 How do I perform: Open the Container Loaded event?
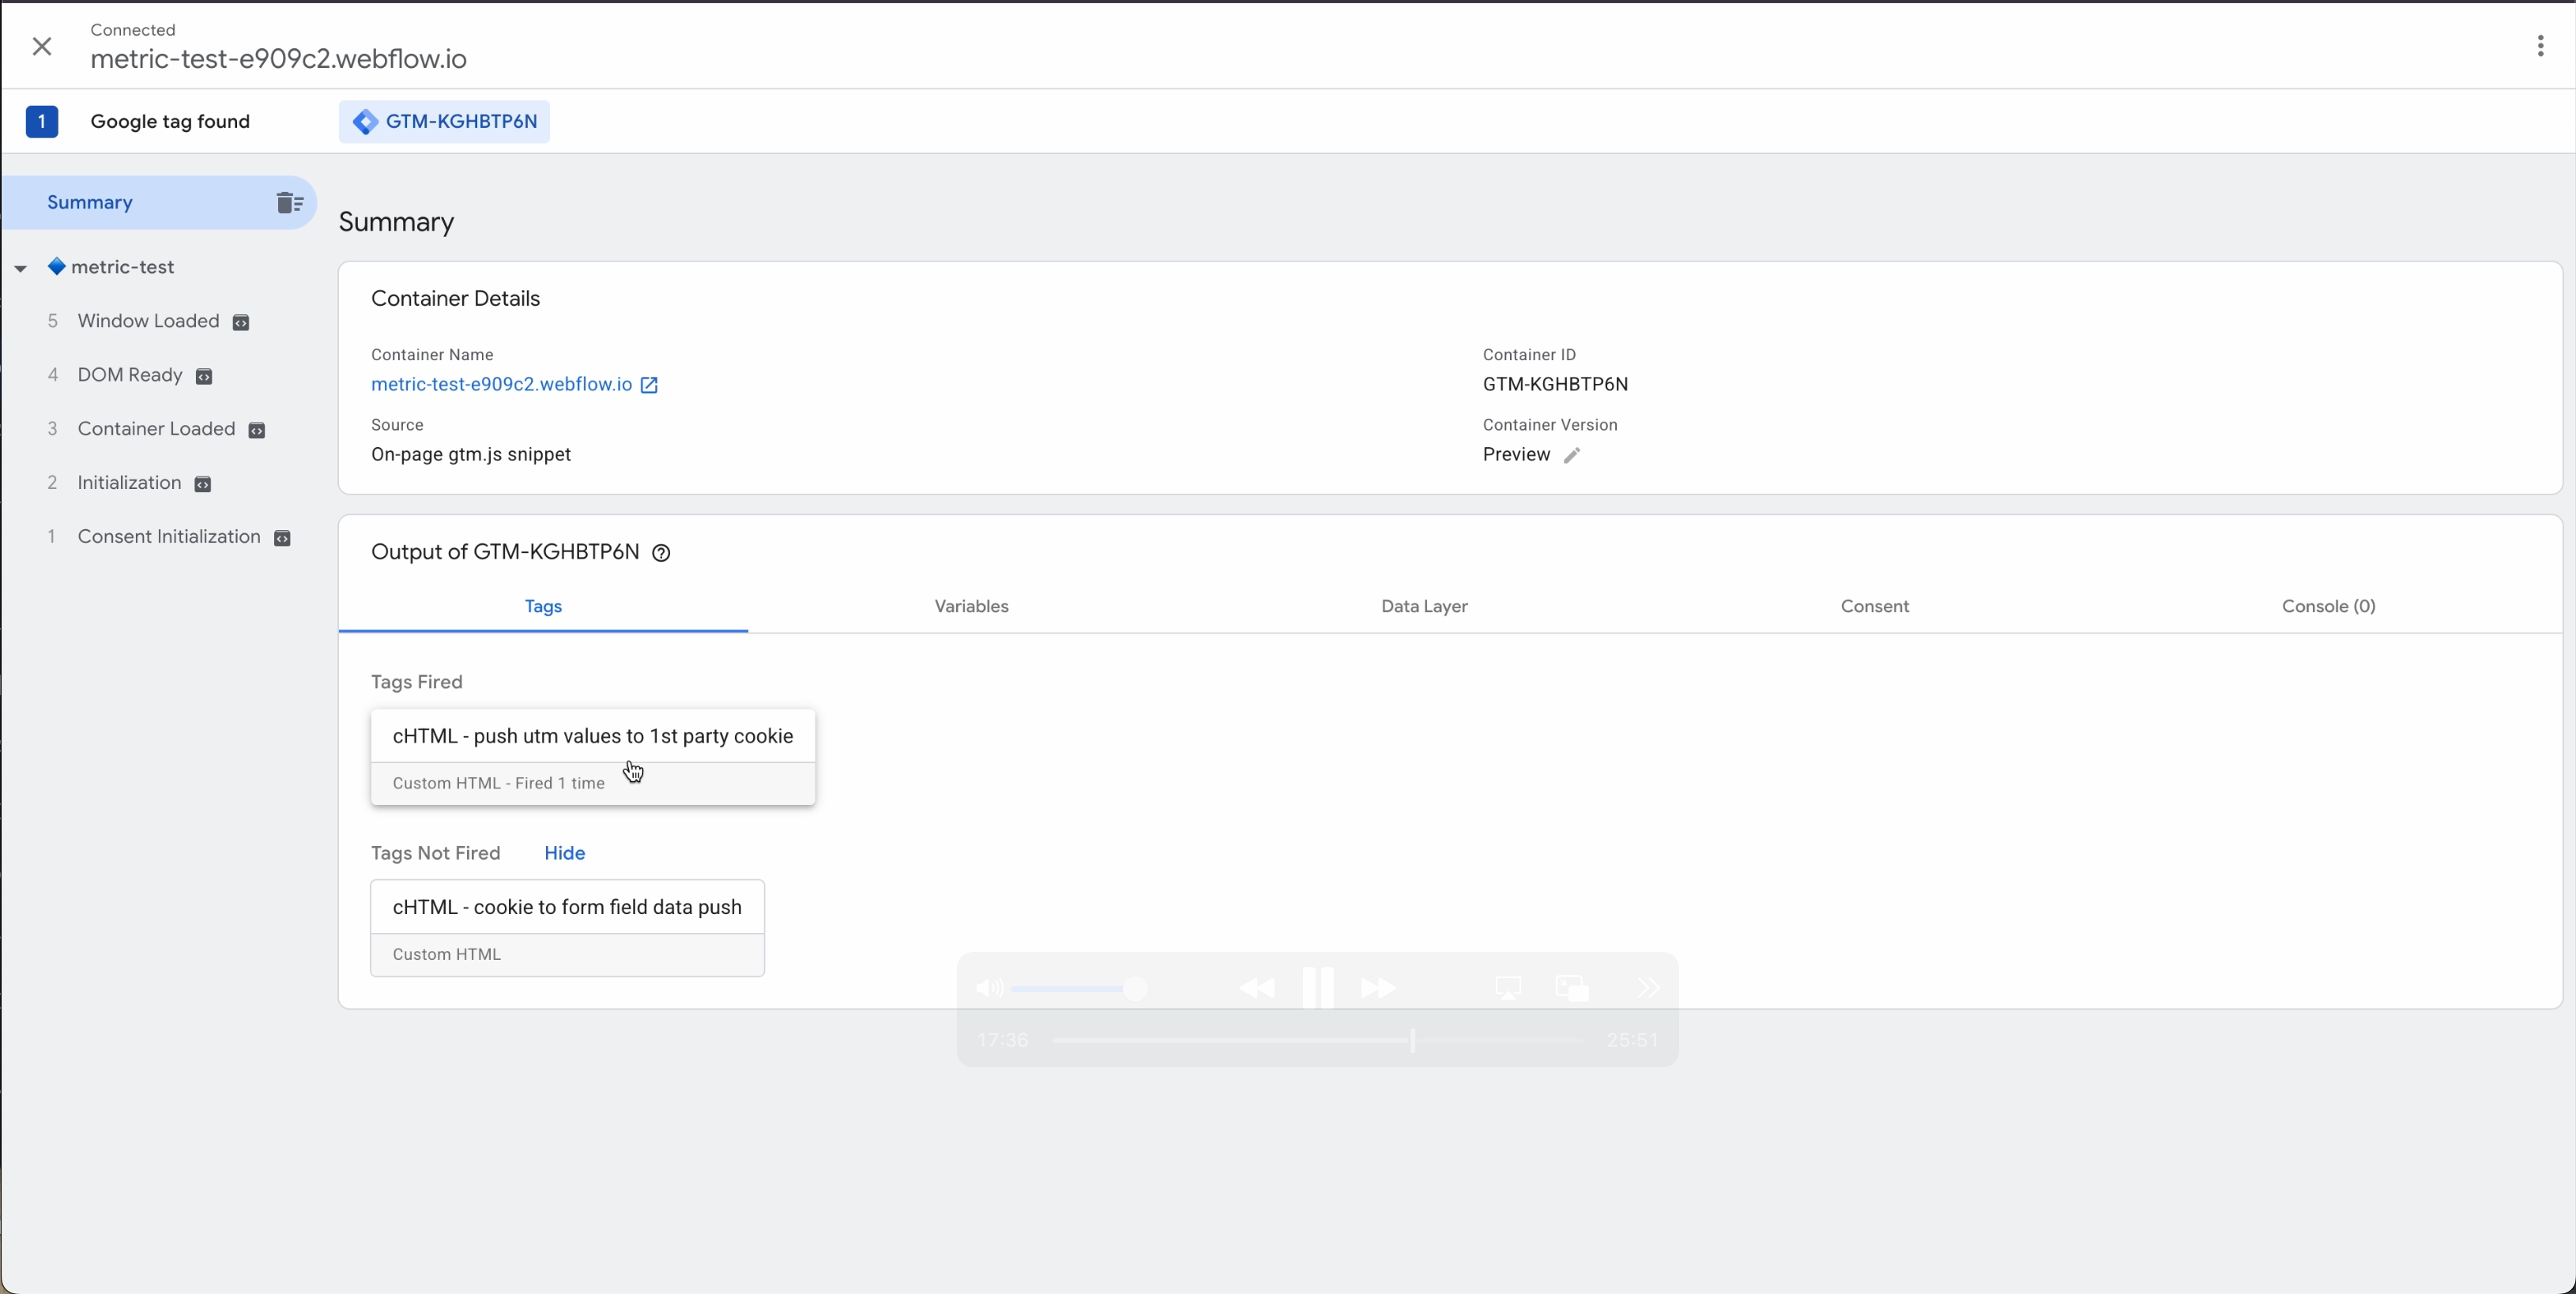point(156,429)
